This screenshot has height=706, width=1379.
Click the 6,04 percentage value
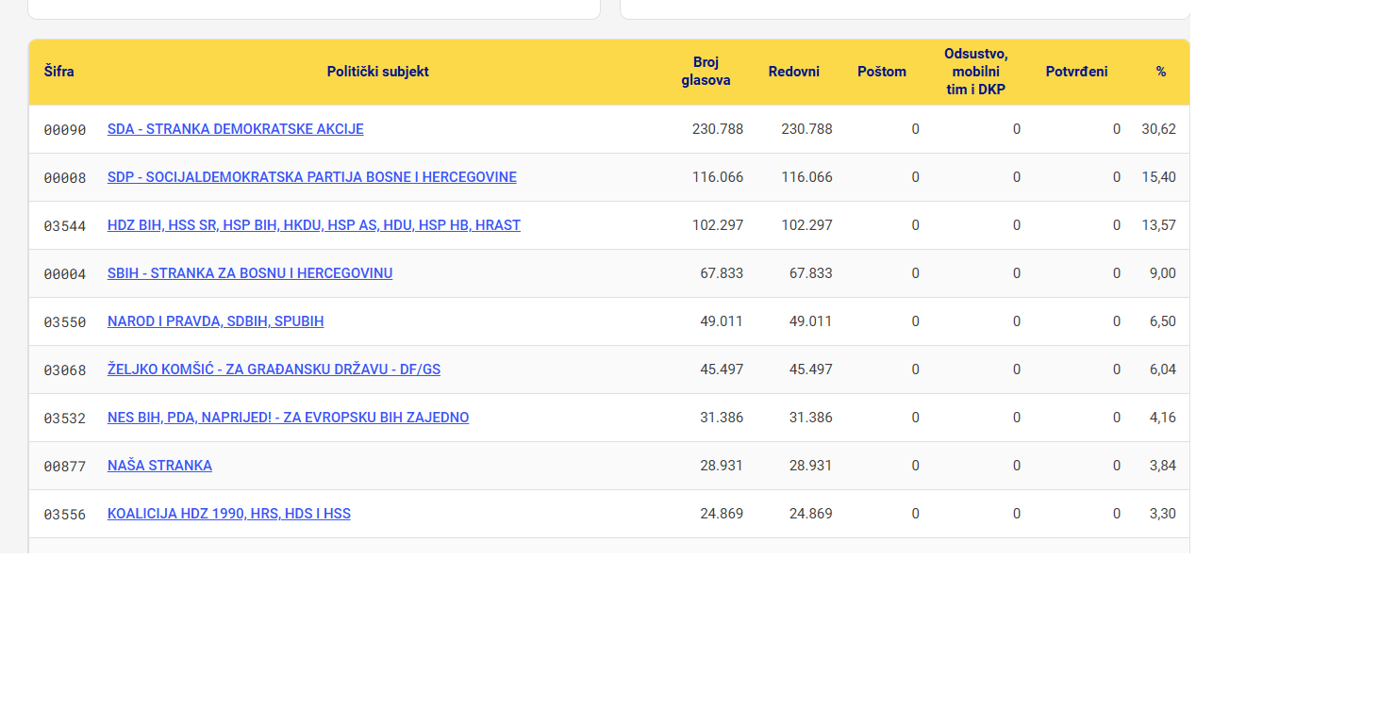point(1163,369)
